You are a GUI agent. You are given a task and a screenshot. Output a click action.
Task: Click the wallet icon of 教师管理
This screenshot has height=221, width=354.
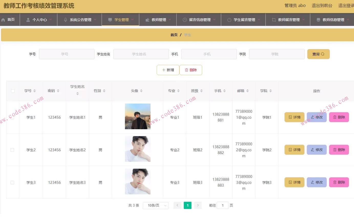pos(147,20)
